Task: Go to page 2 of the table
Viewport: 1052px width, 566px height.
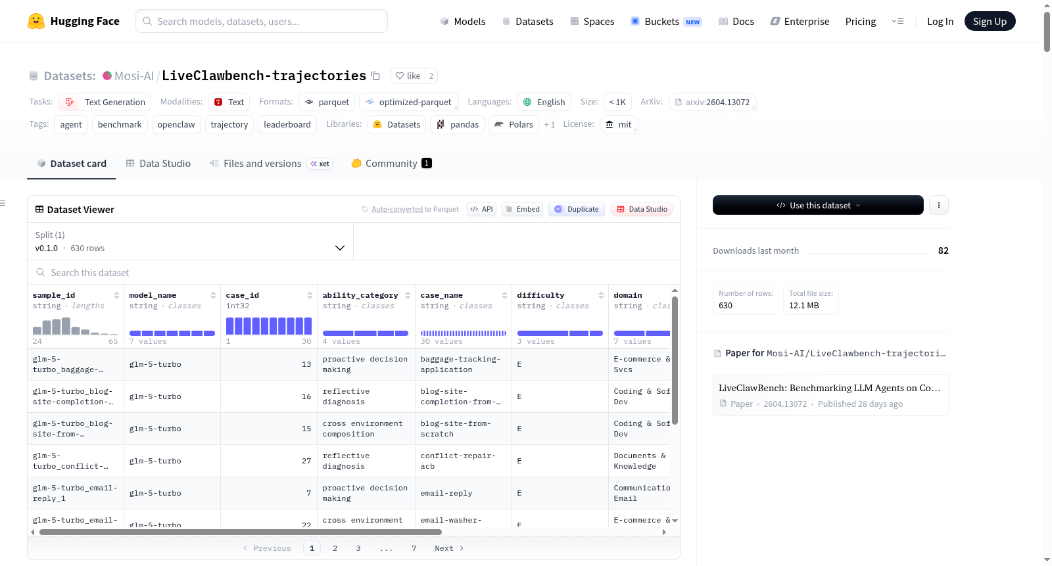Action: click(x=335, y=548)
